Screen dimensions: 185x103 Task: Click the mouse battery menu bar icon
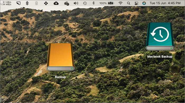point(36,3)
